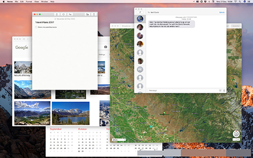Image resolution: width=253 pixels, height=158 pixels.
Task: Select the seventh conversation avatar in Messages
Action: point(140,69)
